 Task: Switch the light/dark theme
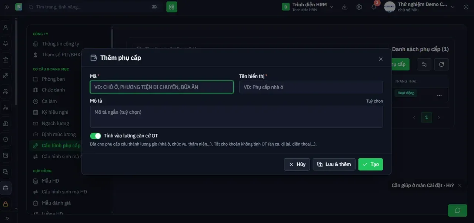pos(466,7)
